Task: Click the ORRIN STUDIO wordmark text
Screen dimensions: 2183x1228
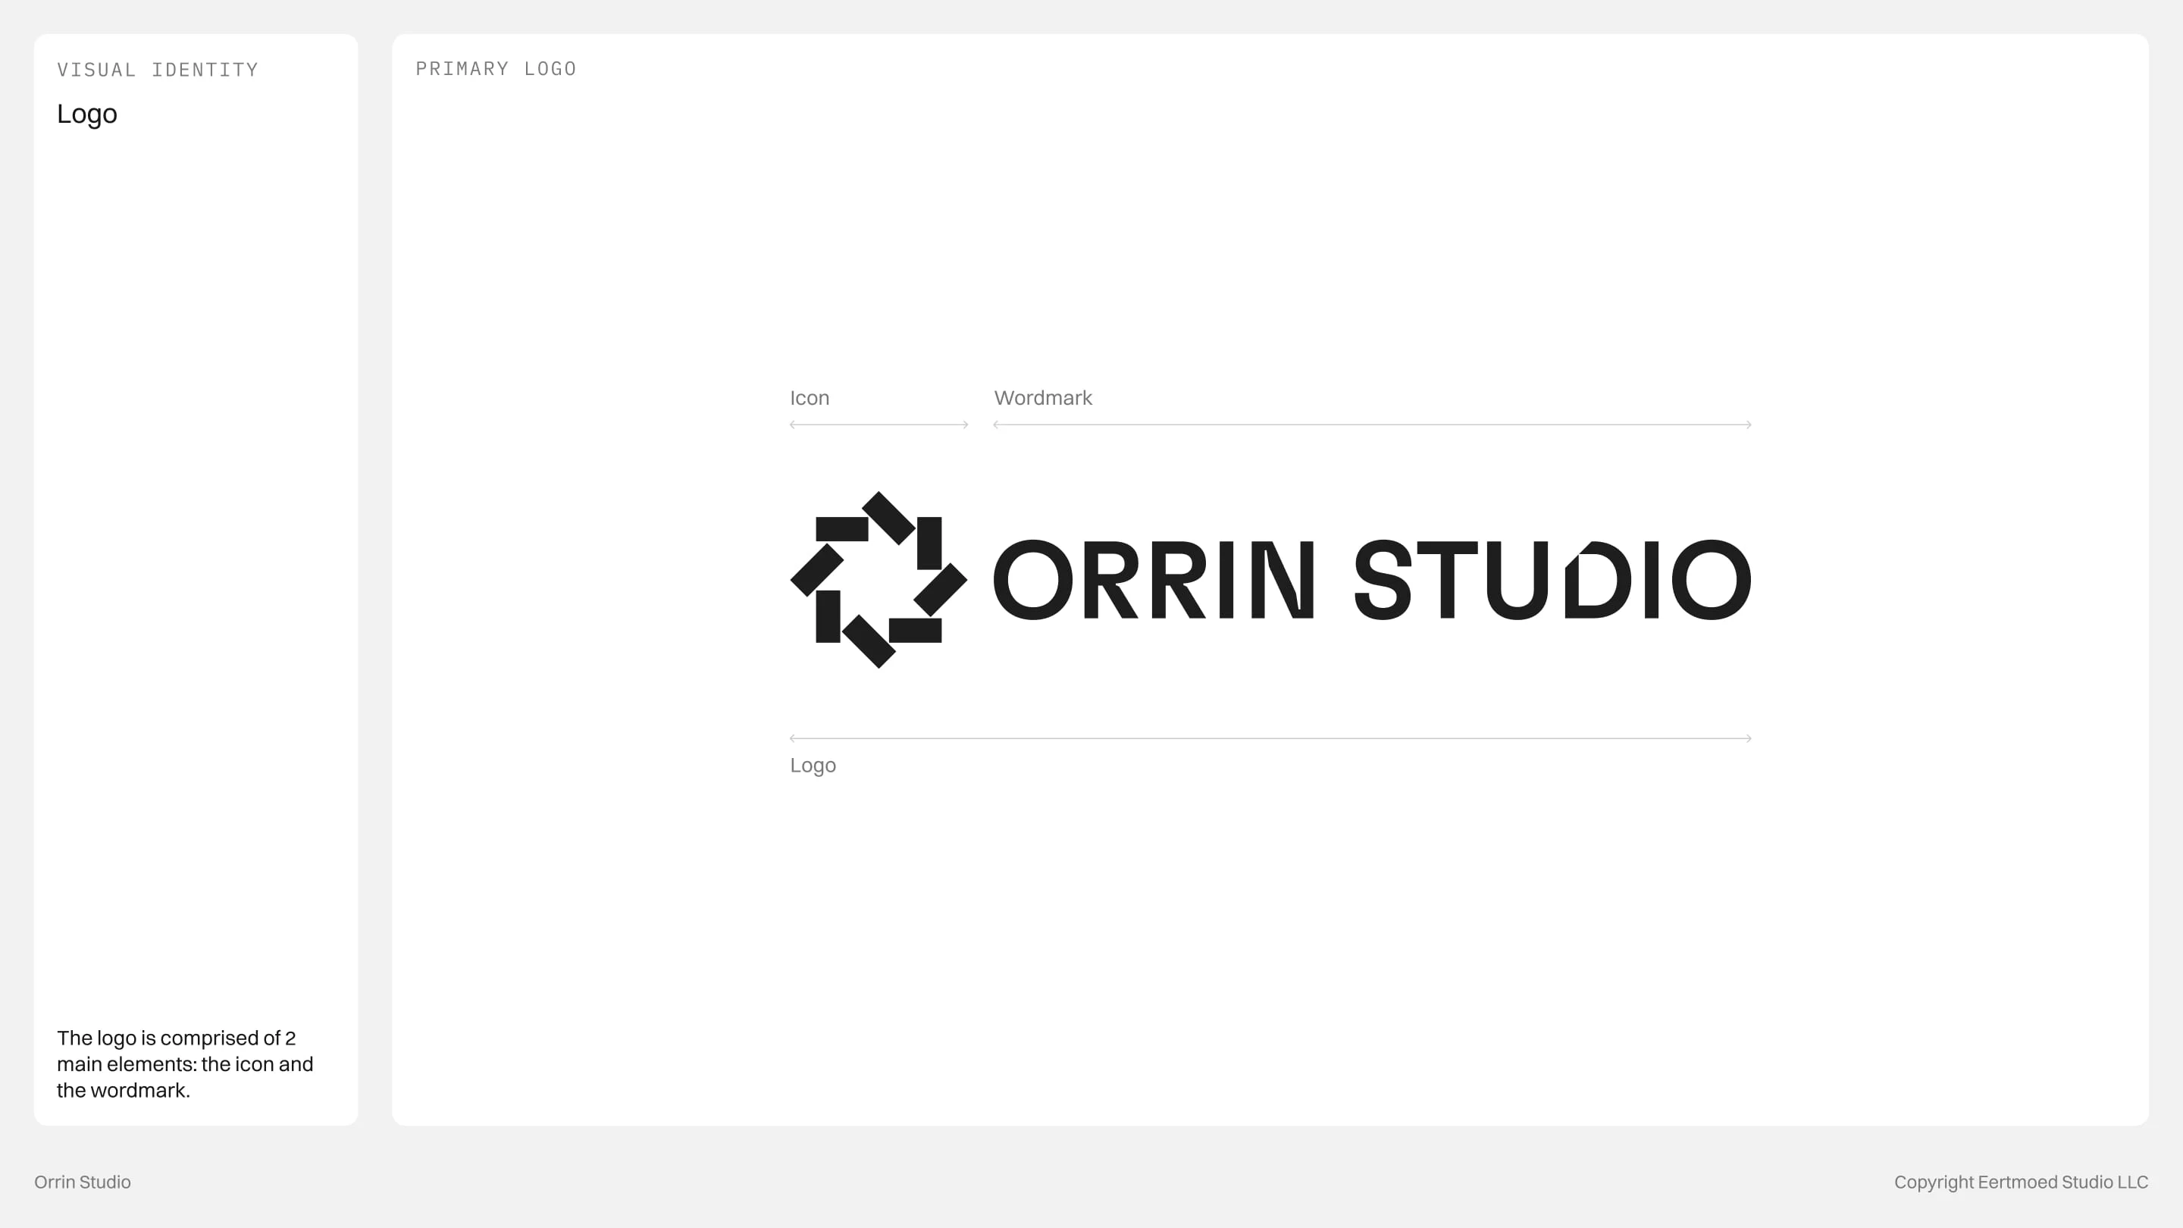Action: (1371, 580)
